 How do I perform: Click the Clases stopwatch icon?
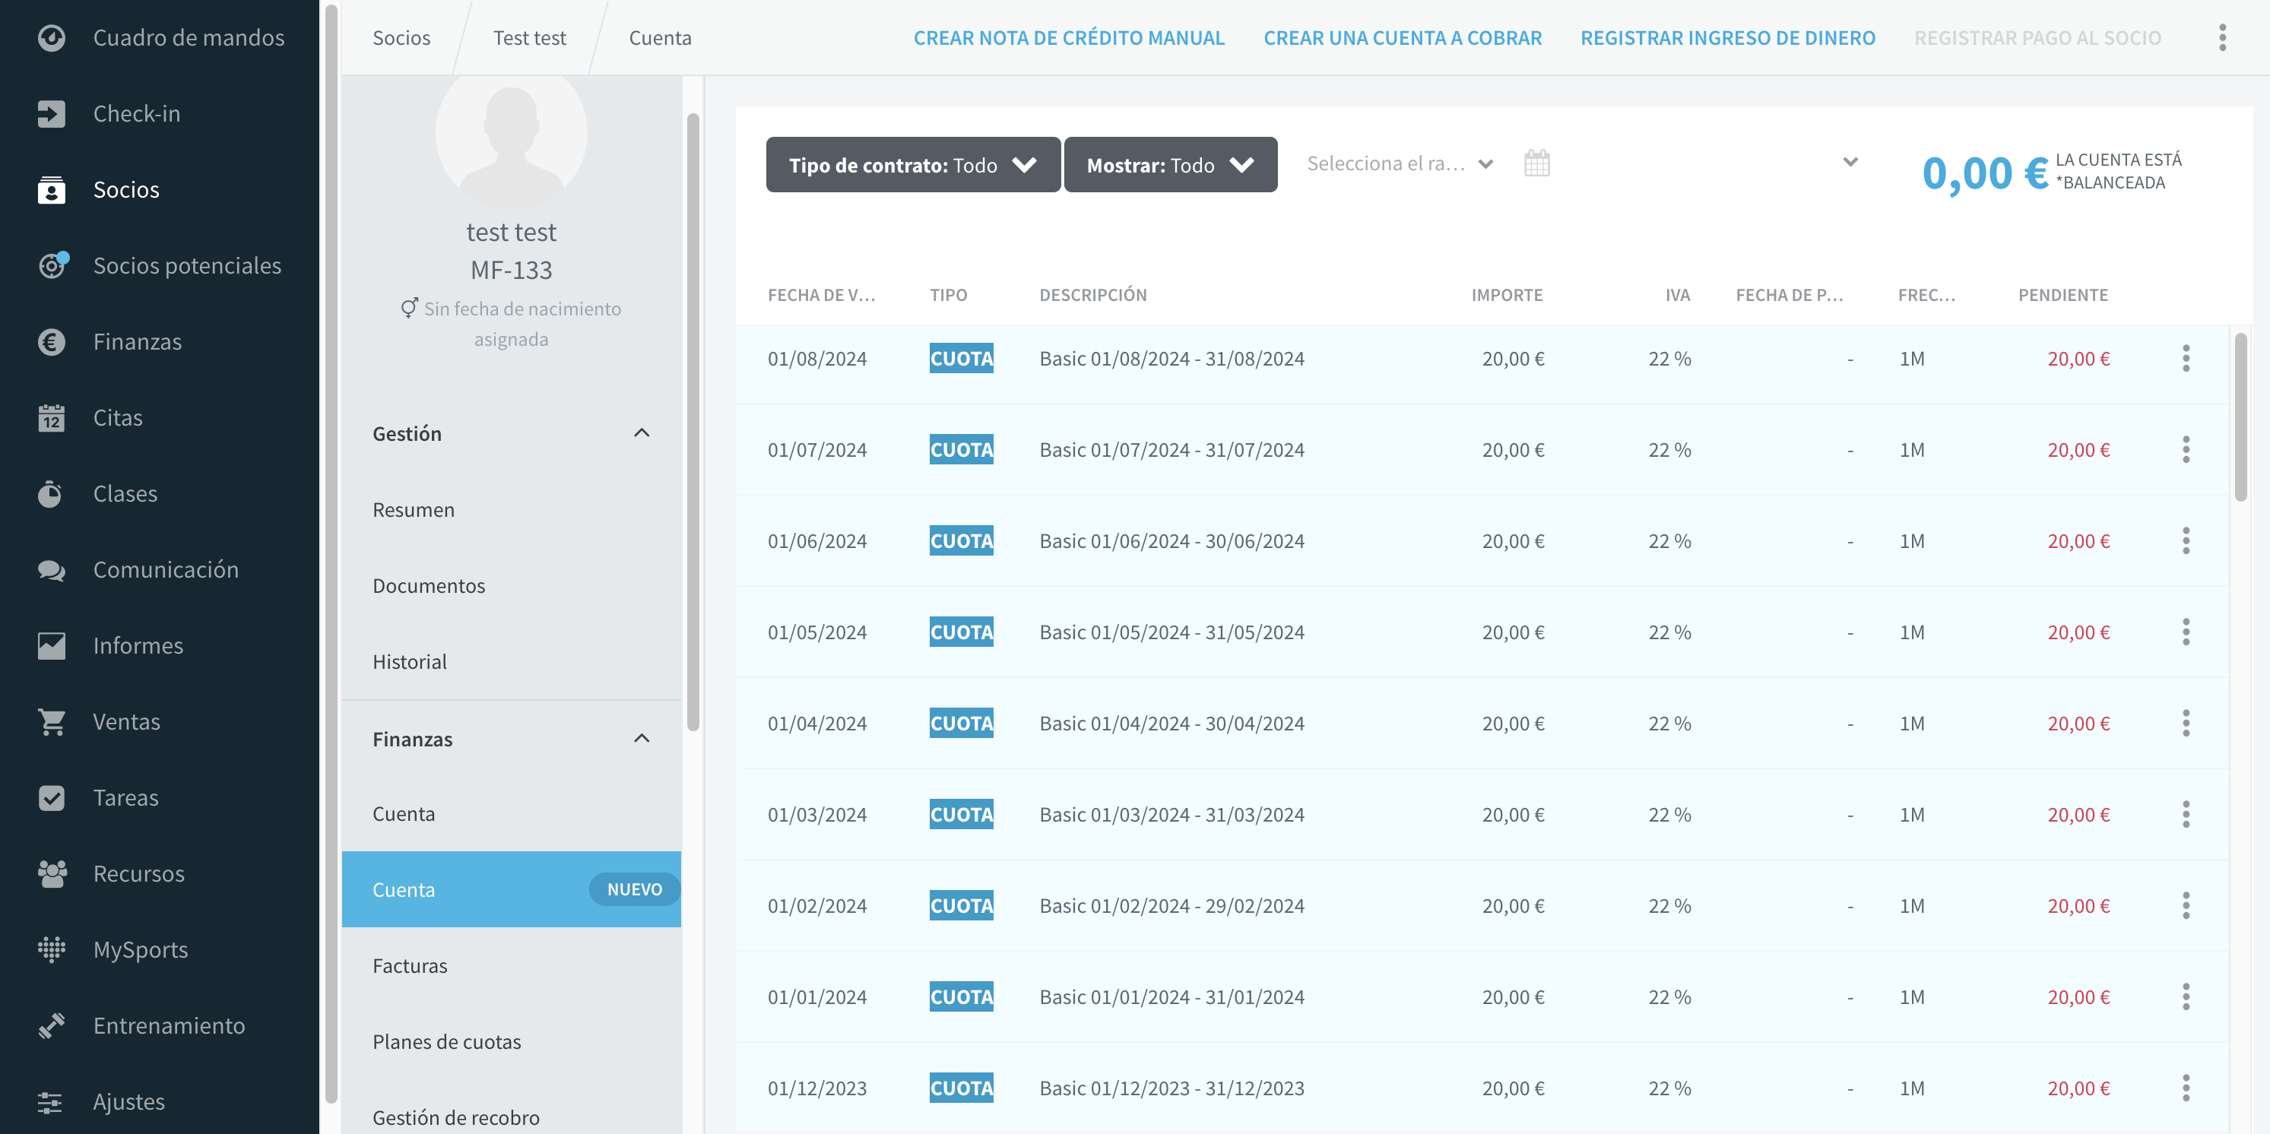point(51,493)
